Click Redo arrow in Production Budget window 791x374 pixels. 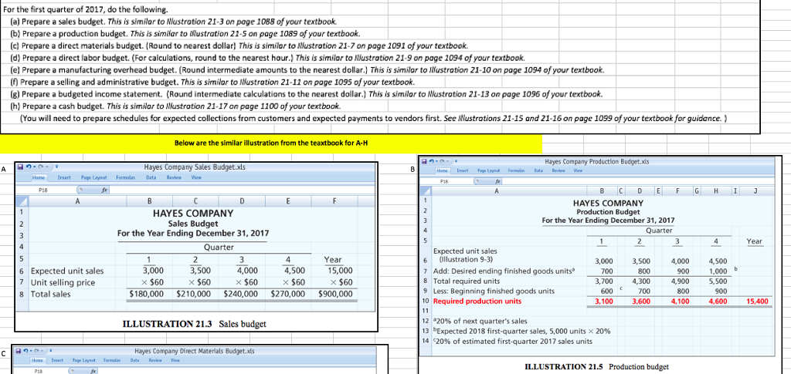442,161
